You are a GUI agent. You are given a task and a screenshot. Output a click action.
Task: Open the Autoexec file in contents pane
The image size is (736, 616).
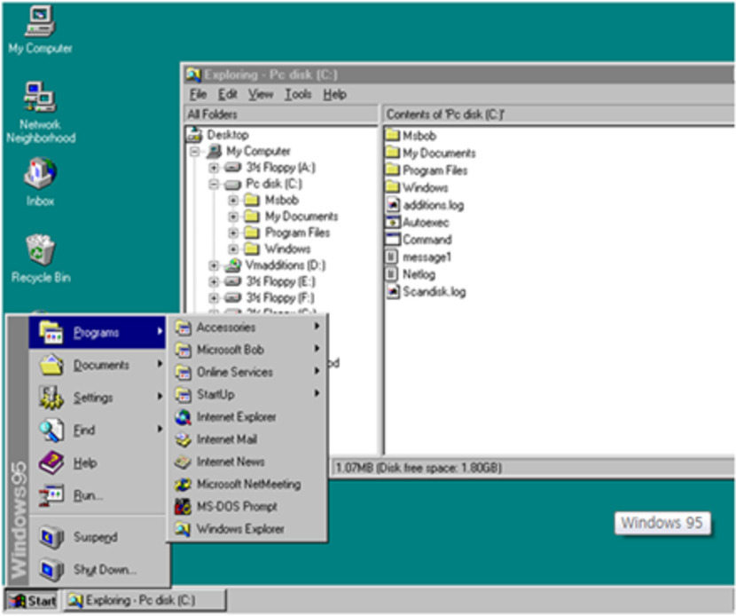427,223
